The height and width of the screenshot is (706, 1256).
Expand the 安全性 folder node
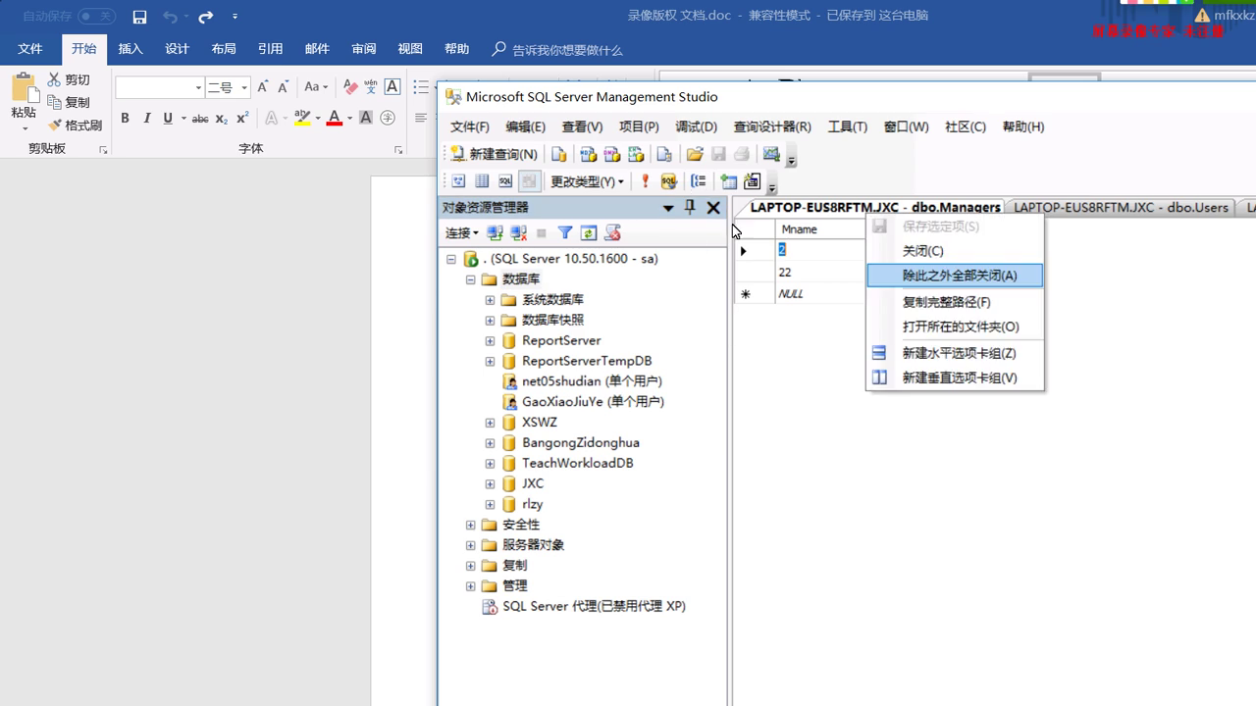(470, 526)
